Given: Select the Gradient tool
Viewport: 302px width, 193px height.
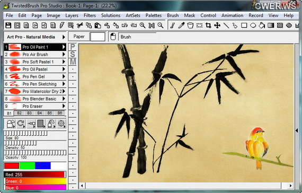Looking at the screenshot, I should [271, 25].
